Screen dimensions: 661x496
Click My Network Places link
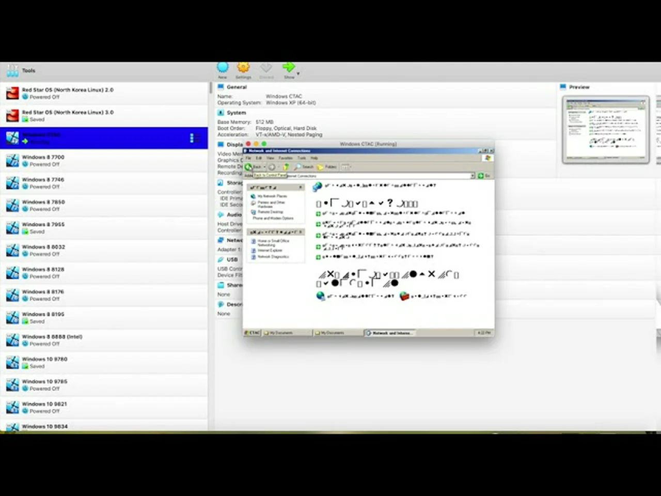[x=272, y=196]
